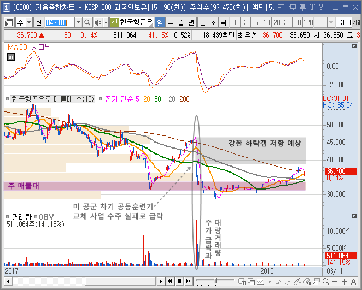Toggle the 거래량 indicator checkbox
The image size is (362, 290).
(8, 217)
